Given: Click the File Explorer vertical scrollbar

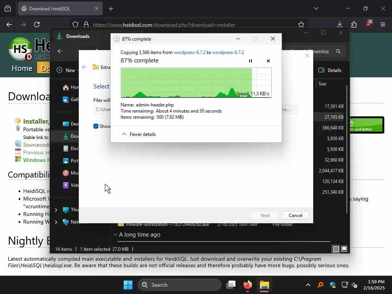Looking at the screenshot, I should (347, 149).
